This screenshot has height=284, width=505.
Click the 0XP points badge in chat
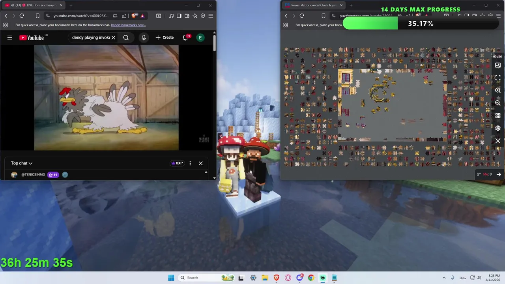coord(177,163)
